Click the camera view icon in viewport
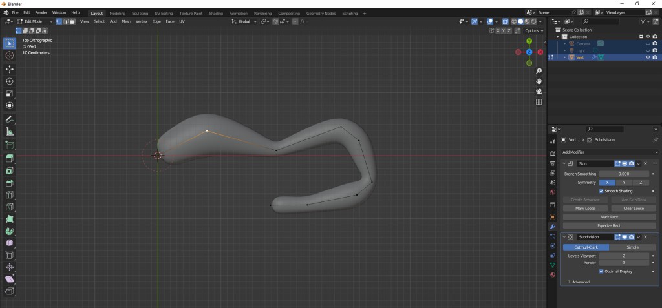The image size is (662, 308). point(539,91)
